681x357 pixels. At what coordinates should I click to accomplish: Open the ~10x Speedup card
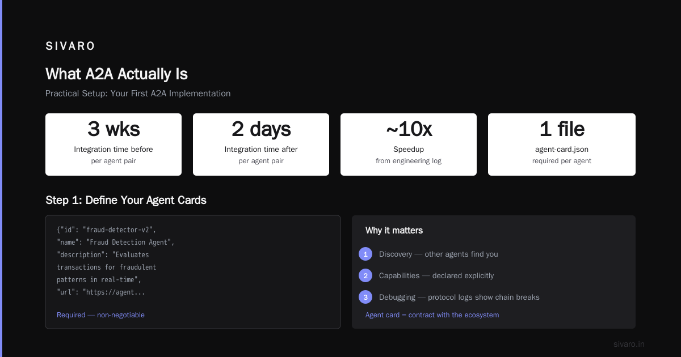[x=409, y=144]
